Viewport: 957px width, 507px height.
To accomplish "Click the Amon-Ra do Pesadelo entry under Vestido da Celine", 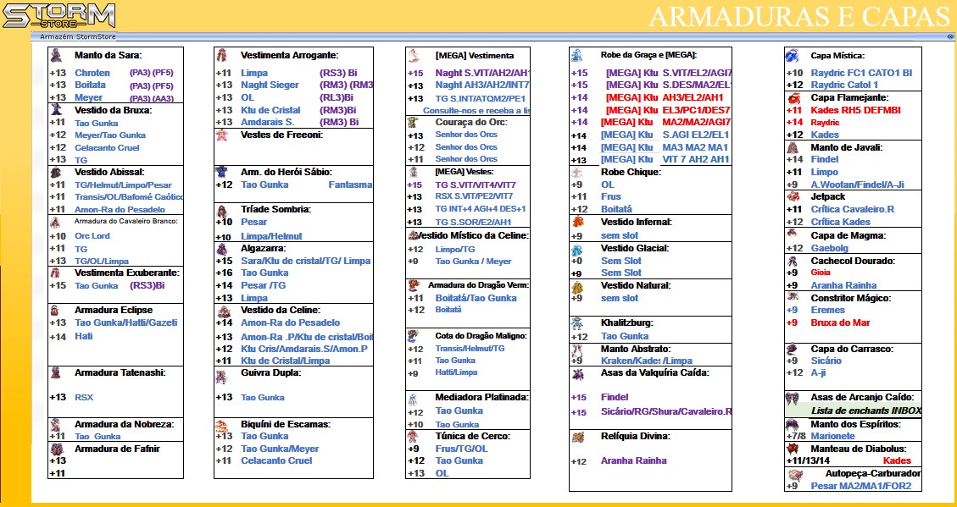I will pos(291,322).
